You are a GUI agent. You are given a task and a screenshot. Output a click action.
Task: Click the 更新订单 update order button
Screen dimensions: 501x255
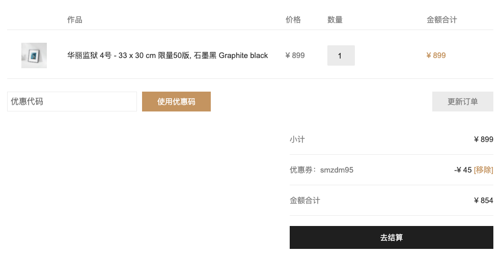(463, 102)
